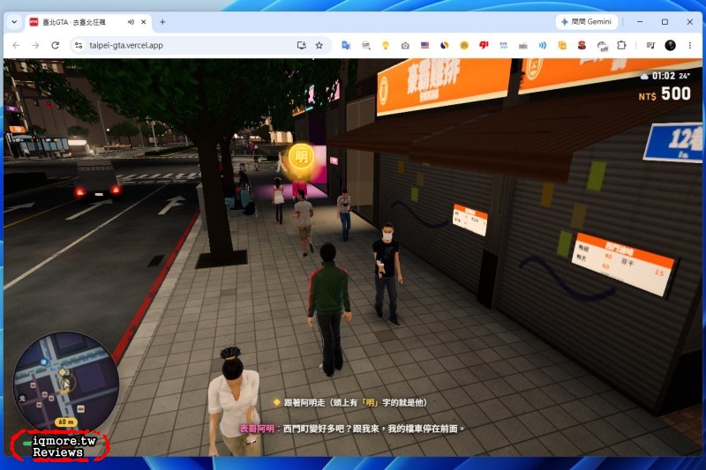
Task: Close the 臺北GTA tab
Action: [144, 21]
